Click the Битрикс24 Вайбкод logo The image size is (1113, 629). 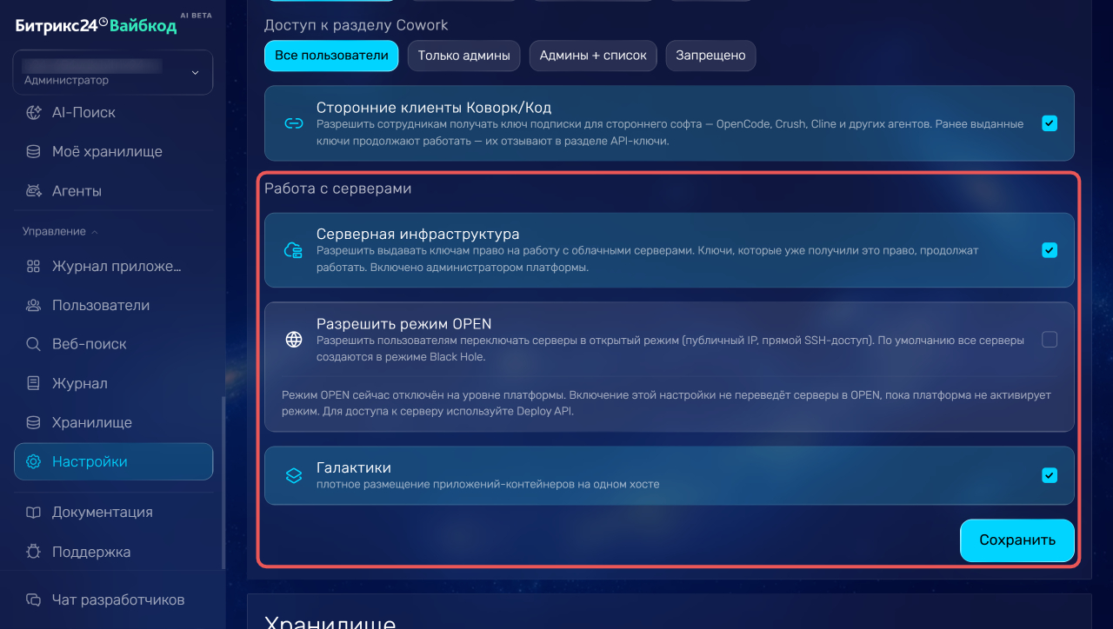point(96,25)
